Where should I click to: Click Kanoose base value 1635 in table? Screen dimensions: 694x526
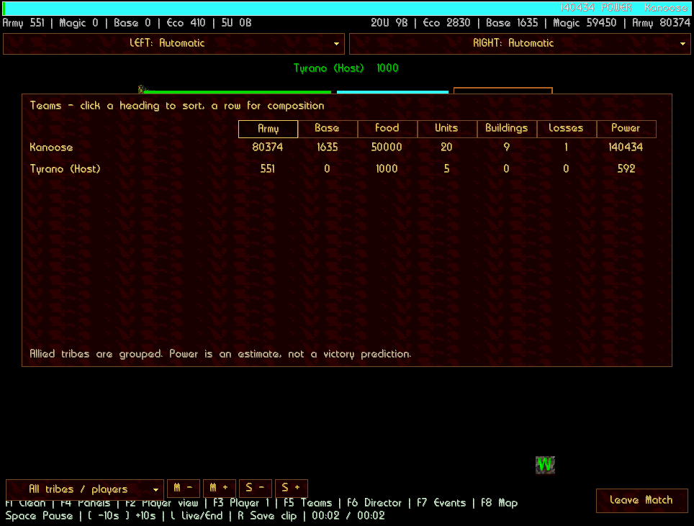328,148
